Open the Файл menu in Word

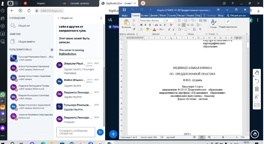click(x=125, y=15)
